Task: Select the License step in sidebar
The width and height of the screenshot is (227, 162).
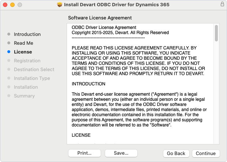Action: click(x=23, y=52)
